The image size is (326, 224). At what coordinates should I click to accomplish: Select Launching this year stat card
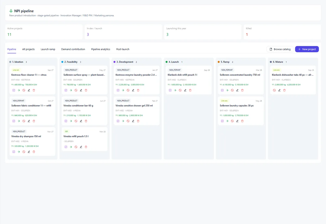tap(203, 32)
